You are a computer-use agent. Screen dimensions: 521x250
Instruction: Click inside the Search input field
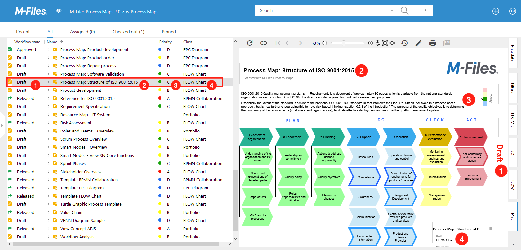pyautogui.click(x=323, y=11)
